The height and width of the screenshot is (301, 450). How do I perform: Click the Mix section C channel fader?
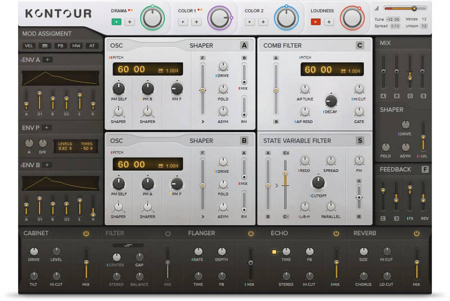tap(410, 73)
